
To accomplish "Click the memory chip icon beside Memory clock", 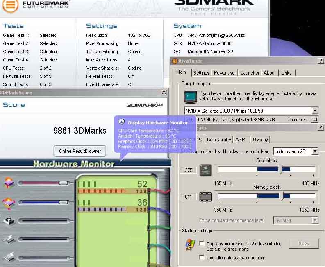I will tap(205, 197).
